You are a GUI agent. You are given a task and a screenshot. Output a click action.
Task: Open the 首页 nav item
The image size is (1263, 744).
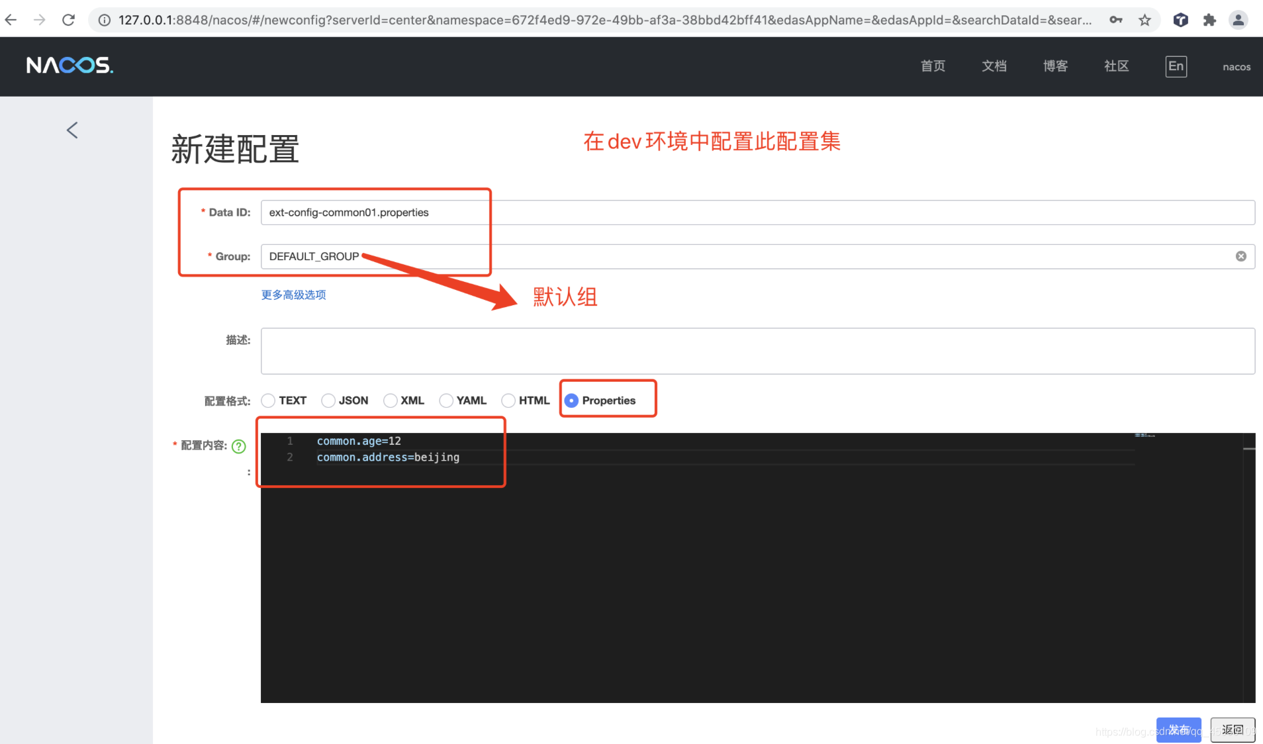(x=933, y=66)
